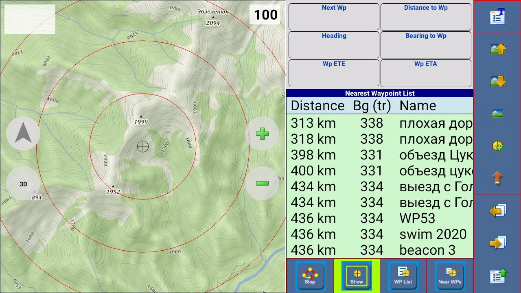
Task: Click list with green arrow icon at bottom
Action: (497, 276)
